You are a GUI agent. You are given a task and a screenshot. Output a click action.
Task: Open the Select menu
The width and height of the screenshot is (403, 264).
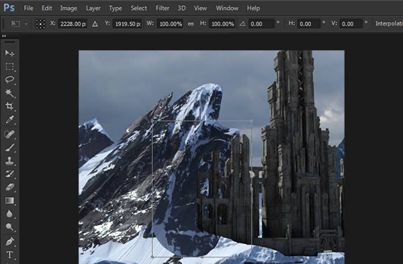[138, 8]
